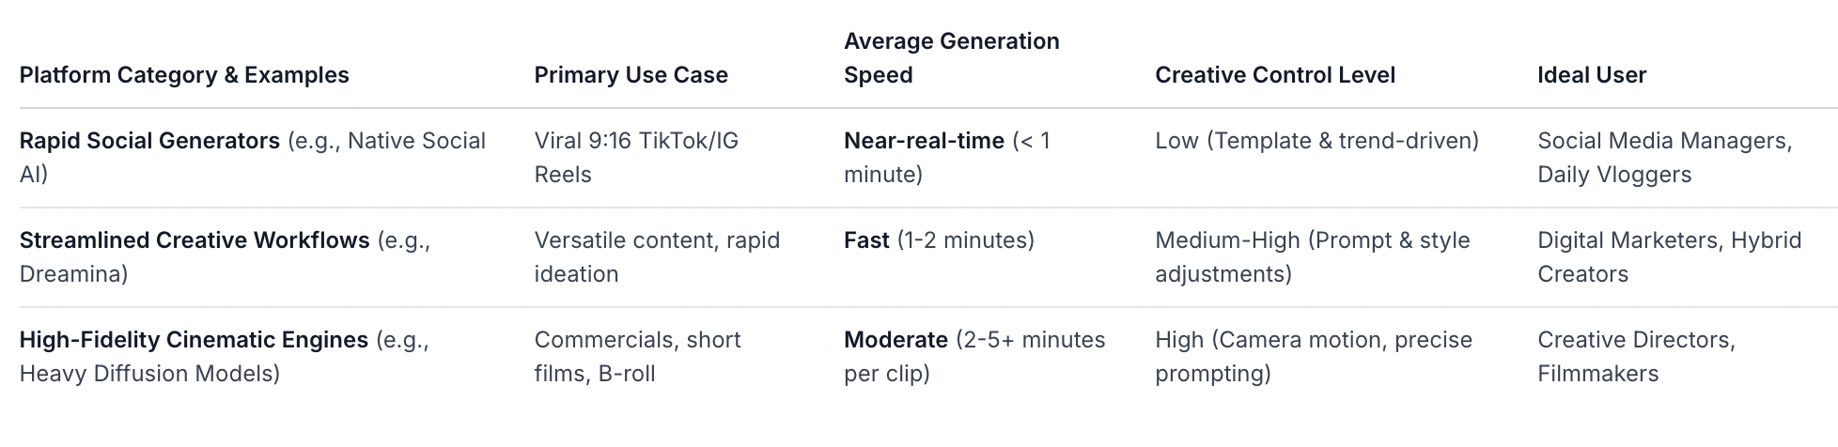Viewport: 1838px width, 447px height.
Task: Click the Social Media Managers cell
Action: point(1664,158)
